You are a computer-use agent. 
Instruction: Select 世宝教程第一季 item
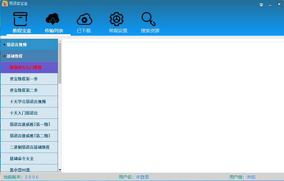click(x=29, y=79)
